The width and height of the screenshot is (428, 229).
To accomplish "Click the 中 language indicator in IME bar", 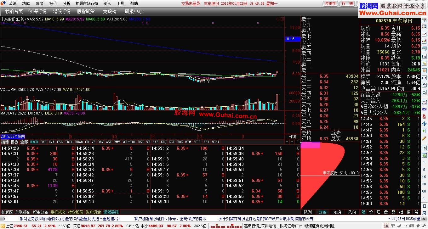I will (393, 226).
